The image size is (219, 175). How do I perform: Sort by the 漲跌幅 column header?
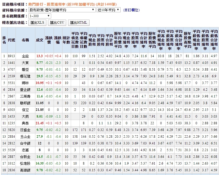click(x=58, y=40)
